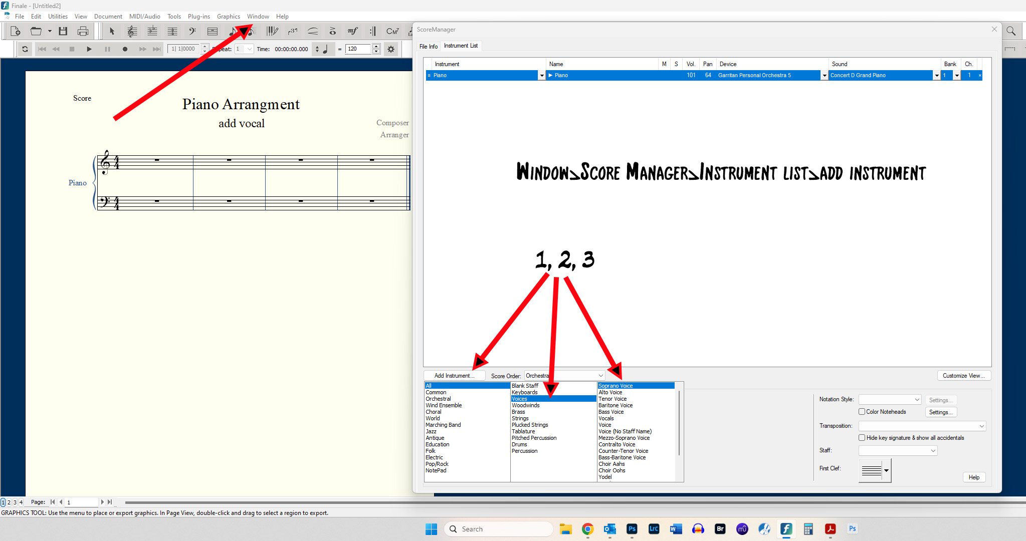Start playback with Play button
This screenshot has height=541, width=1026.
[x=89, y=49]
